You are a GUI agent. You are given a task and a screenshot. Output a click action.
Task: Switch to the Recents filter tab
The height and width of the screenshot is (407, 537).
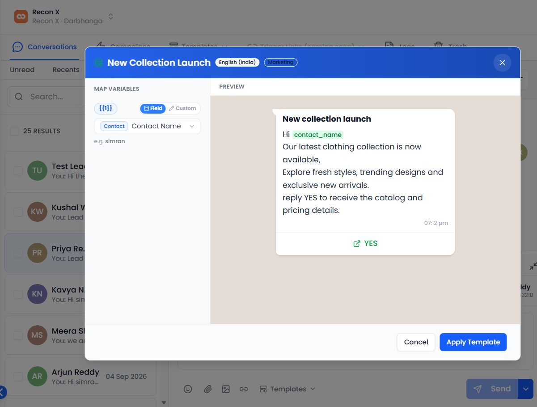[x=66, y=70]
